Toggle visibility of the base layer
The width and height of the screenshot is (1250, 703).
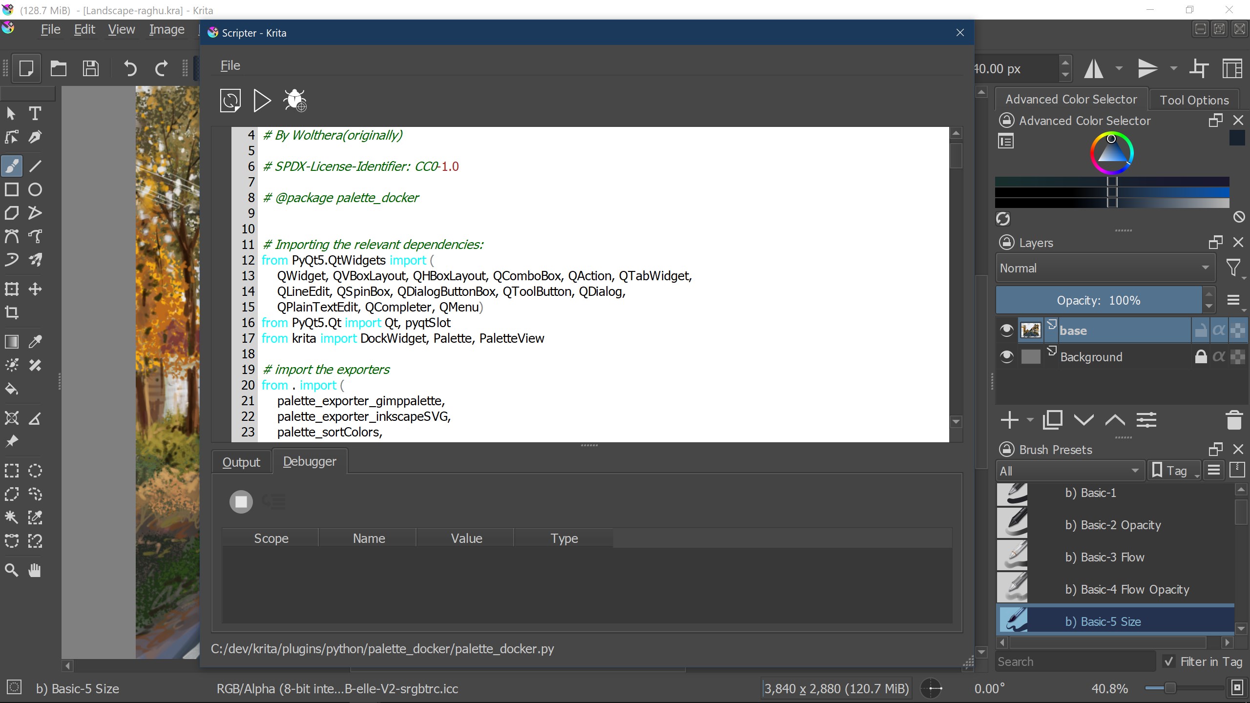[1006, 330]
